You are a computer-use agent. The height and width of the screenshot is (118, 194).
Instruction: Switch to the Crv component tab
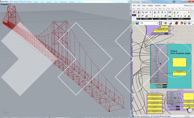(152, 9)
